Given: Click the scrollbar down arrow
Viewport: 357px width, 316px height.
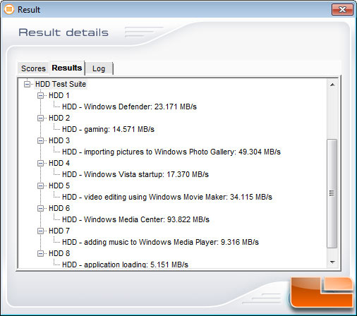Looking at the screenshot, I should coord(332,262).
